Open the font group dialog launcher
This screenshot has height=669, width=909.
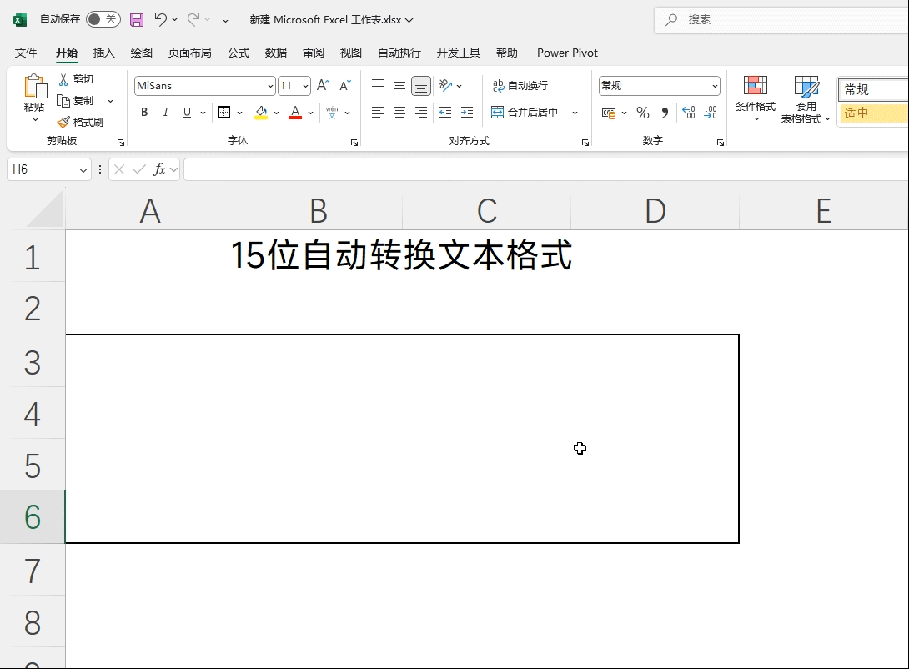(x=354, y=143)
